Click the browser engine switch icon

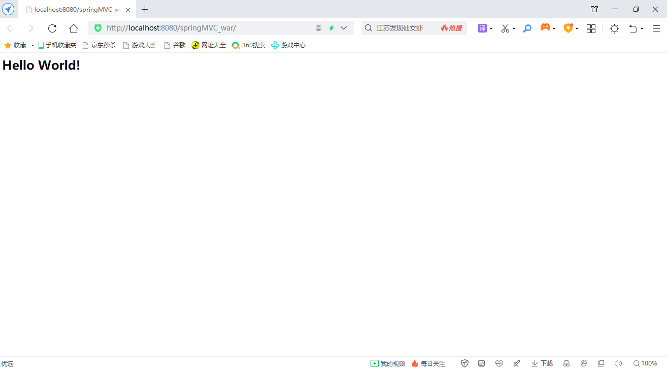pos(584,363)
